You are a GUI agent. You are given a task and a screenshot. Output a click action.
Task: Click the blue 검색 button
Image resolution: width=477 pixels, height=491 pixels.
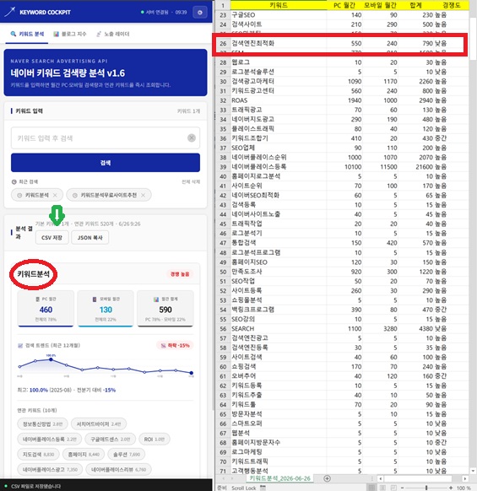(x=106, y=163)
